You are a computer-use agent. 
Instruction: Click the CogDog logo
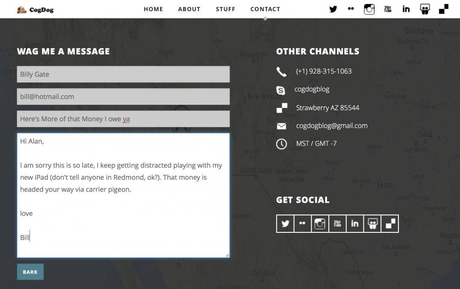click(35, 10)
